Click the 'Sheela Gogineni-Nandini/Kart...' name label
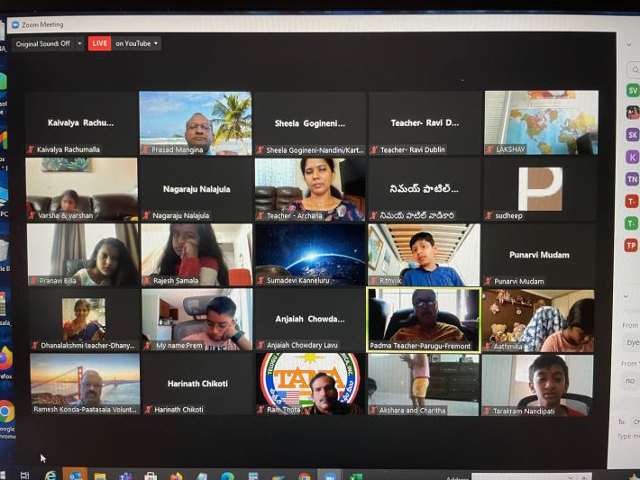 (x=315, y=150)
